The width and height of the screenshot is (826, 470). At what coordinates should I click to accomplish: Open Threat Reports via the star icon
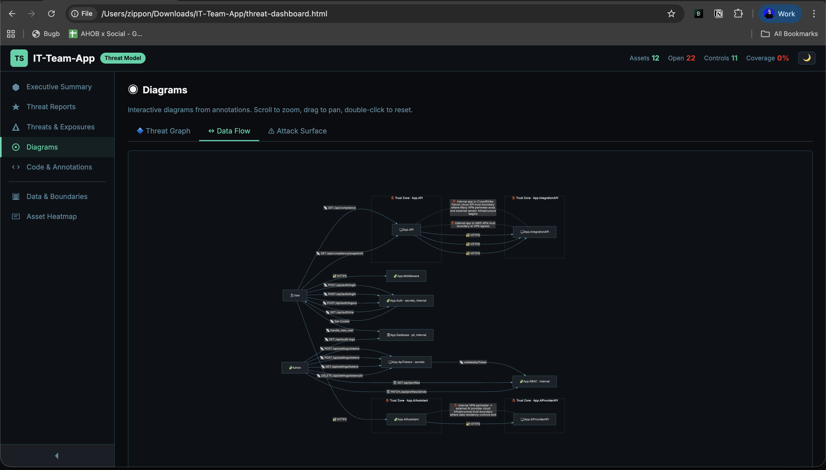click(x=16, y=106)
